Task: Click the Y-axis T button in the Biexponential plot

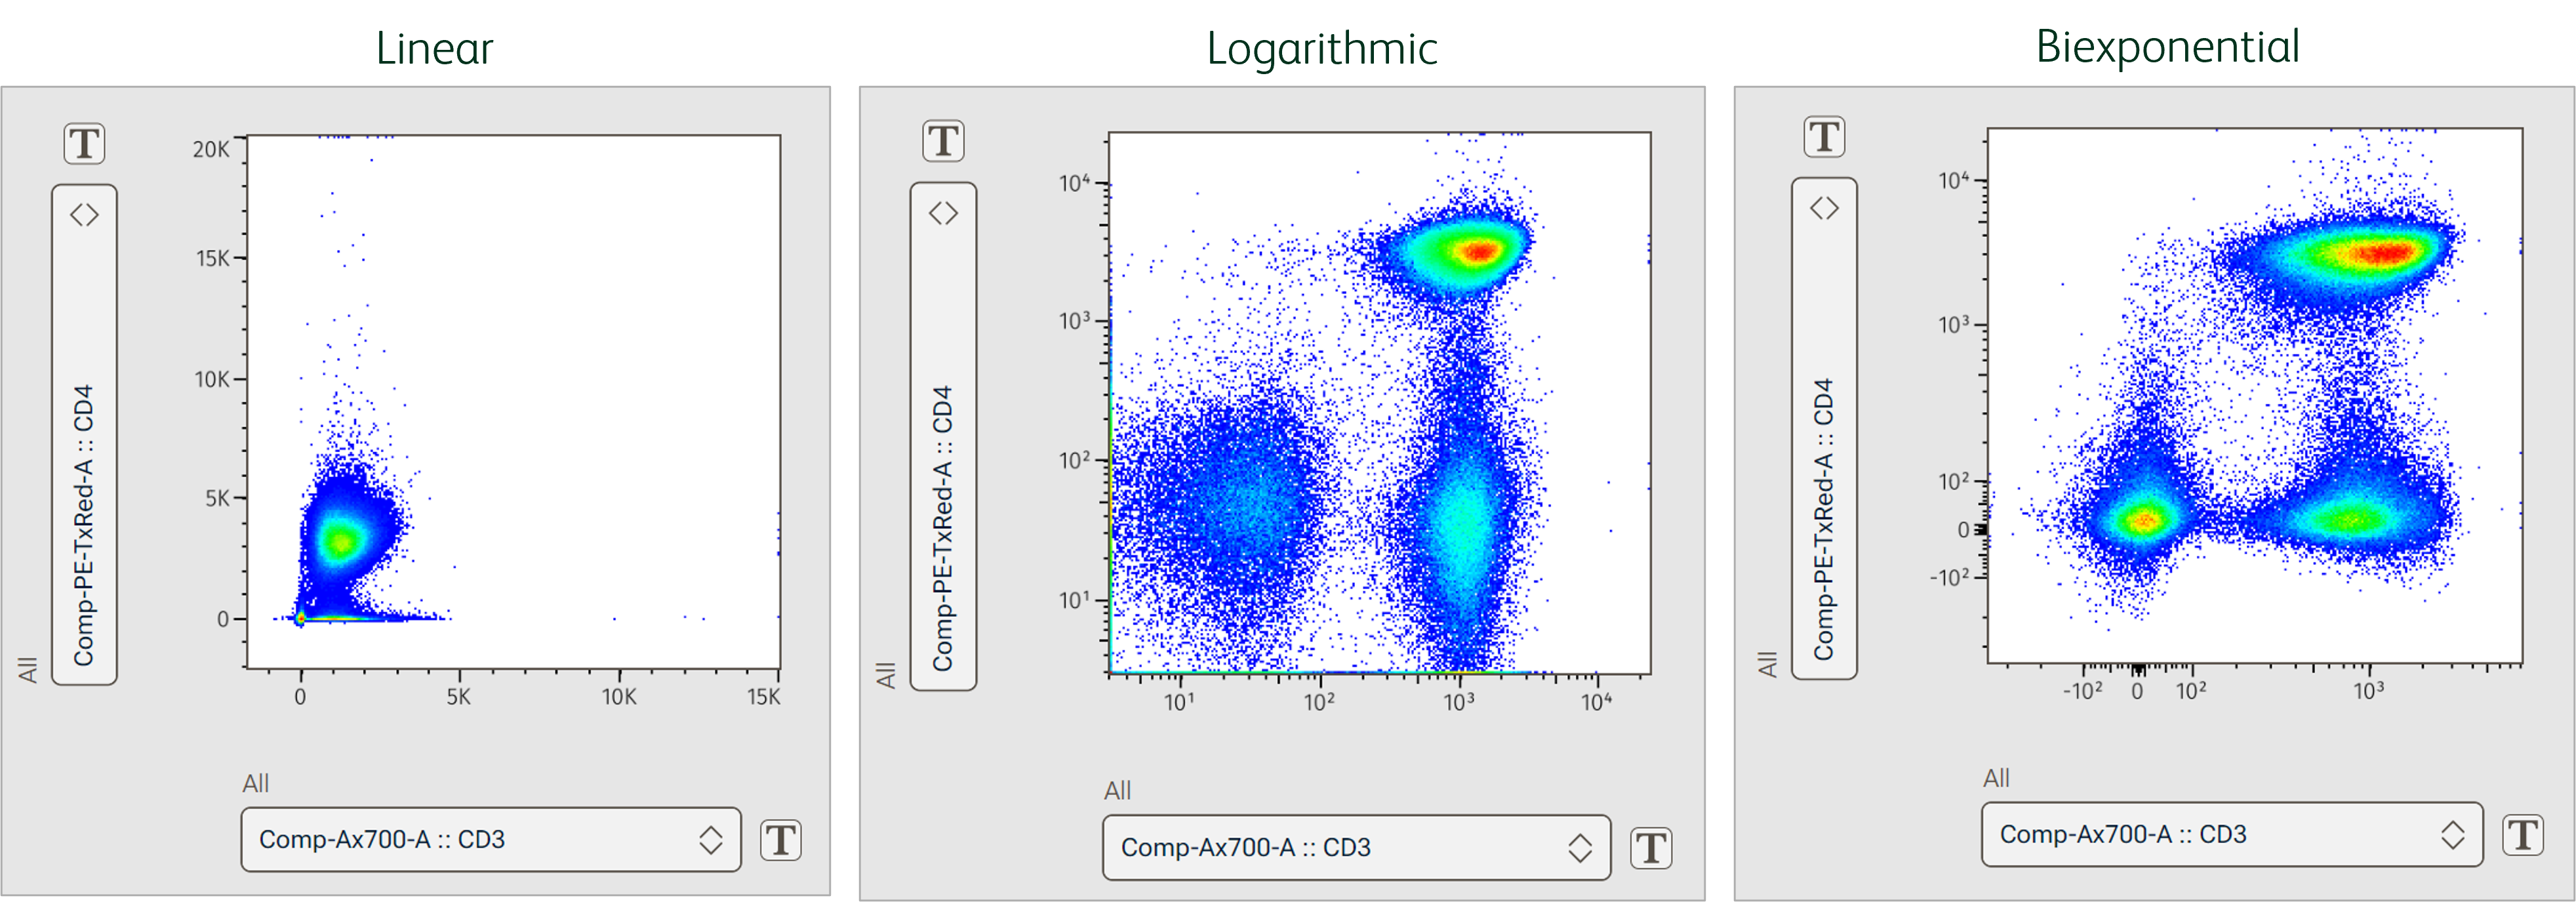Action: click(1824, 137)
